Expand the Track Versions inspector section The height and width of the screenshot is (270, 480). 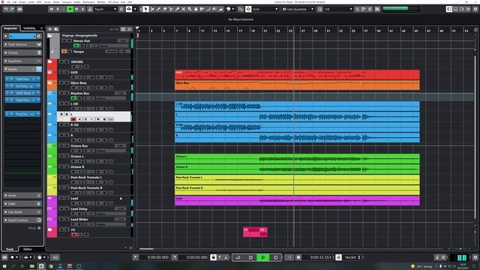tap(22, 44)
